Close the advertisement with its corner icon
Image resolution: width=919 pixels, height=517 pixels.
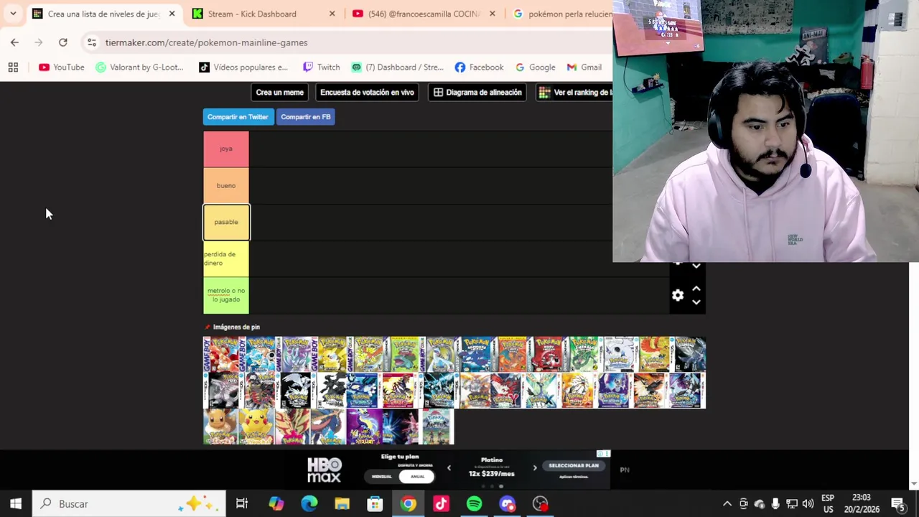point(603,454)
